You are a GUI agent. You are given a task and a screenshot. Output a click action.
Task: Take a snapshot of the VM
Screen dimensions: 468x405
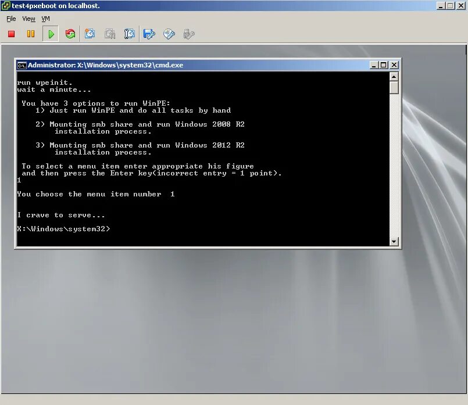point(90,34)
